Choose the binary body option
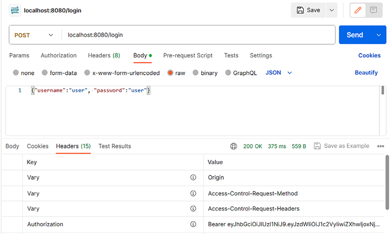 click(x=195, y=73)
